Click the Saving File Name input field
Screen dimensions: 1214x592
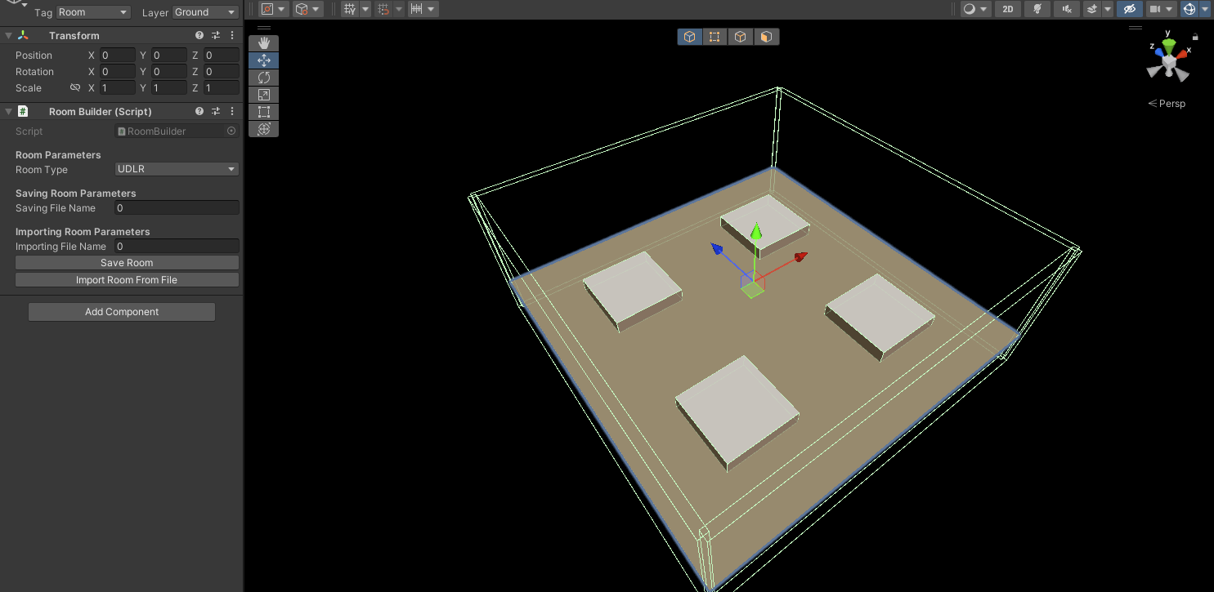176,207
